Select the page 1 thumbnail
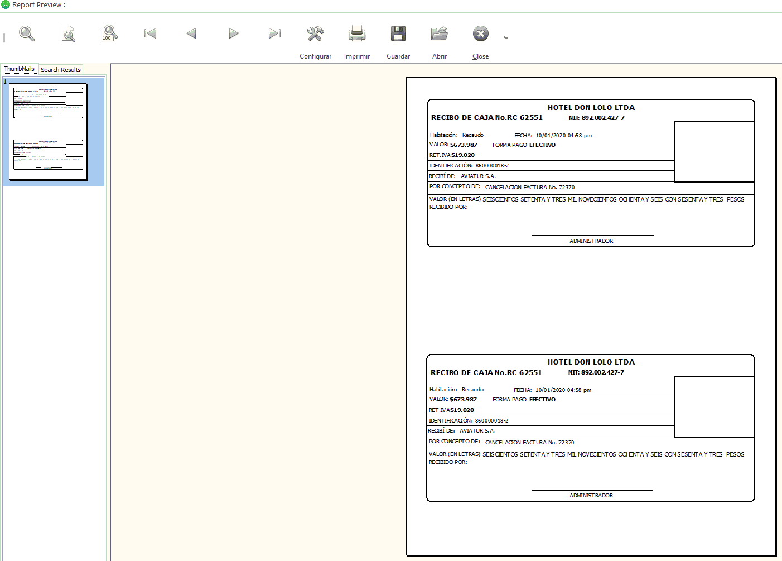 (48, 132)
